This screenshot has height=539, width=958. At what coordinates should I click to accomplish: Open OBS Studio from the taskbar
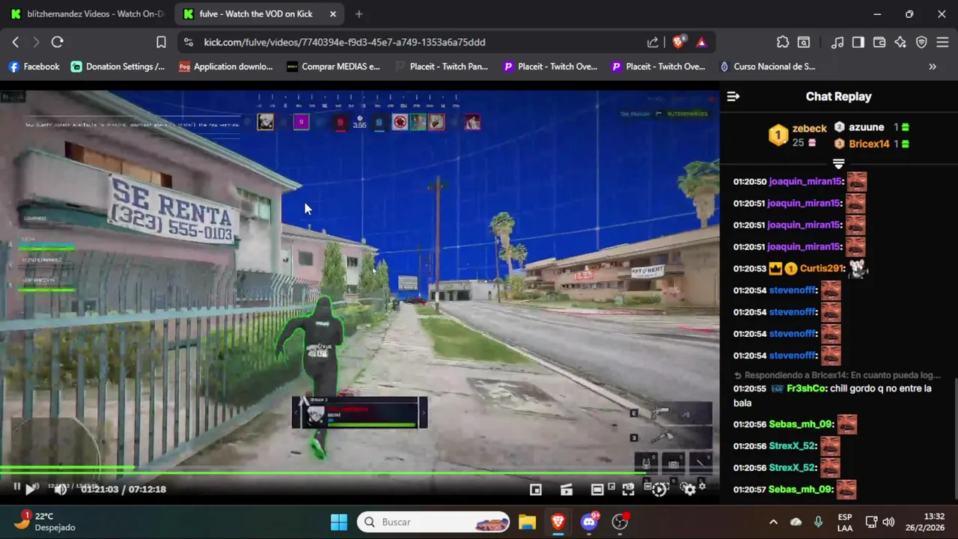click(620, 522)
